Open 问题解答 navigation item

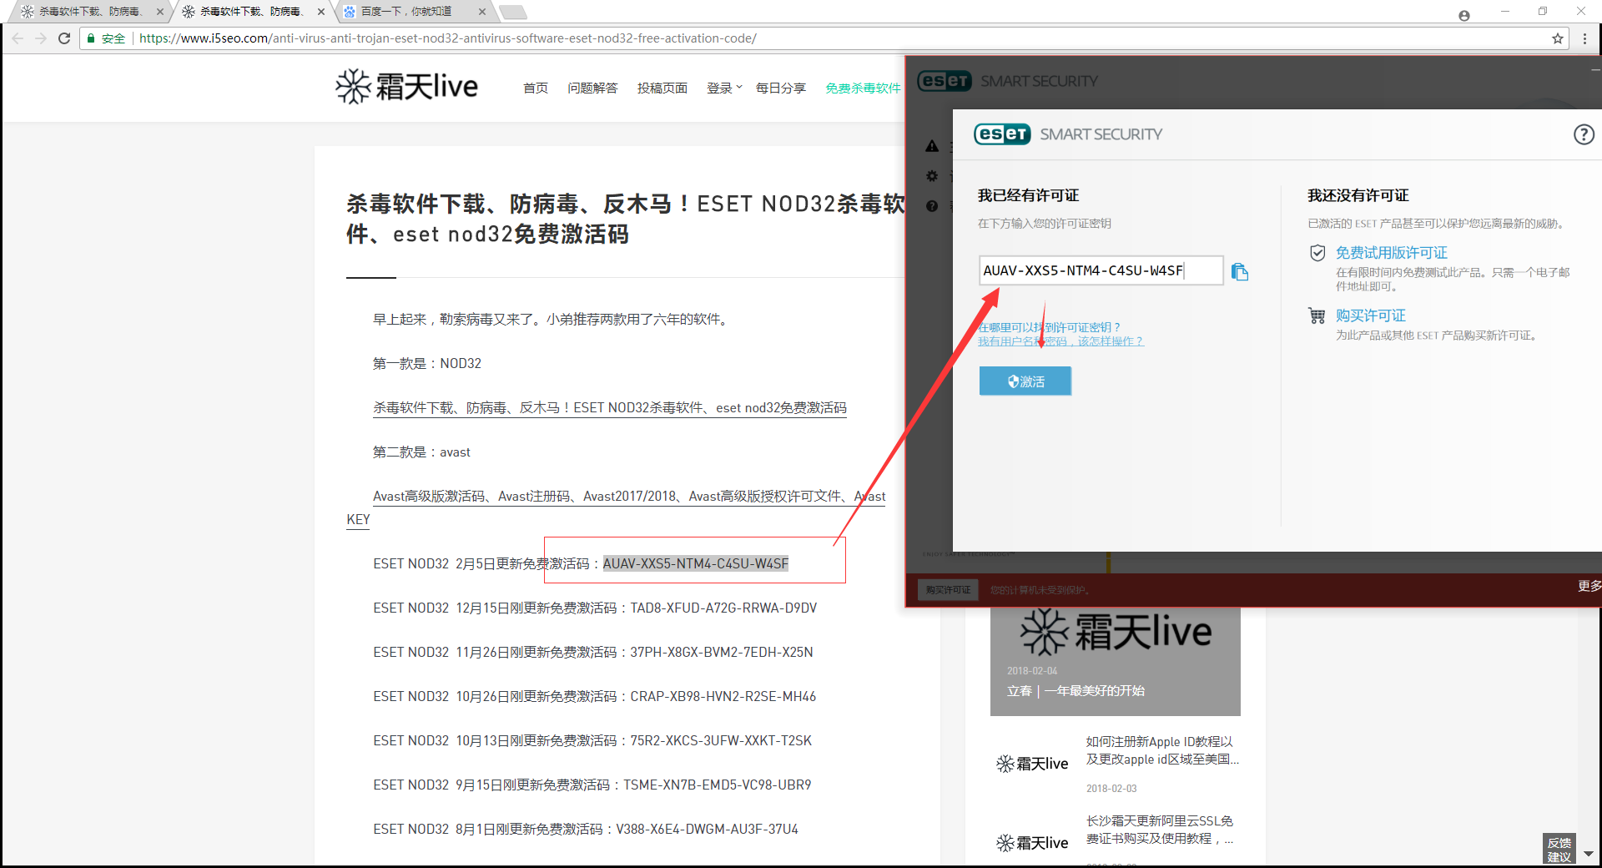[x=592, y=88]
